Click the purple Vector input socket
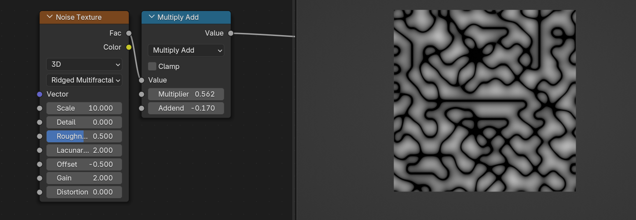636x220 pixels. point(40,94)
